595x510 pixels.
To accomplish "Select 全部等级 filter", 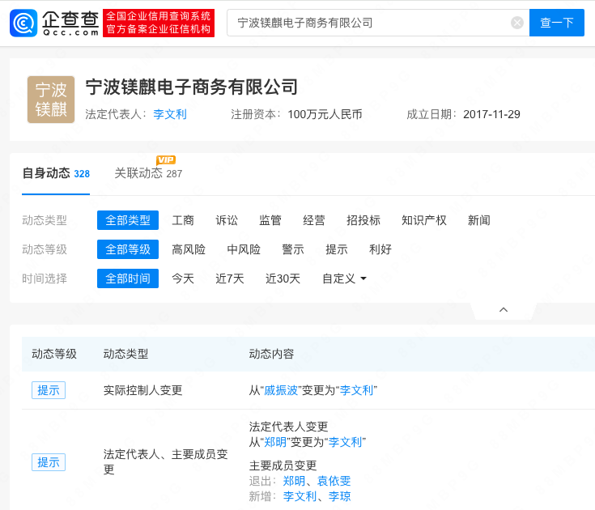I will pyautogui.click(x=128, y=249).
